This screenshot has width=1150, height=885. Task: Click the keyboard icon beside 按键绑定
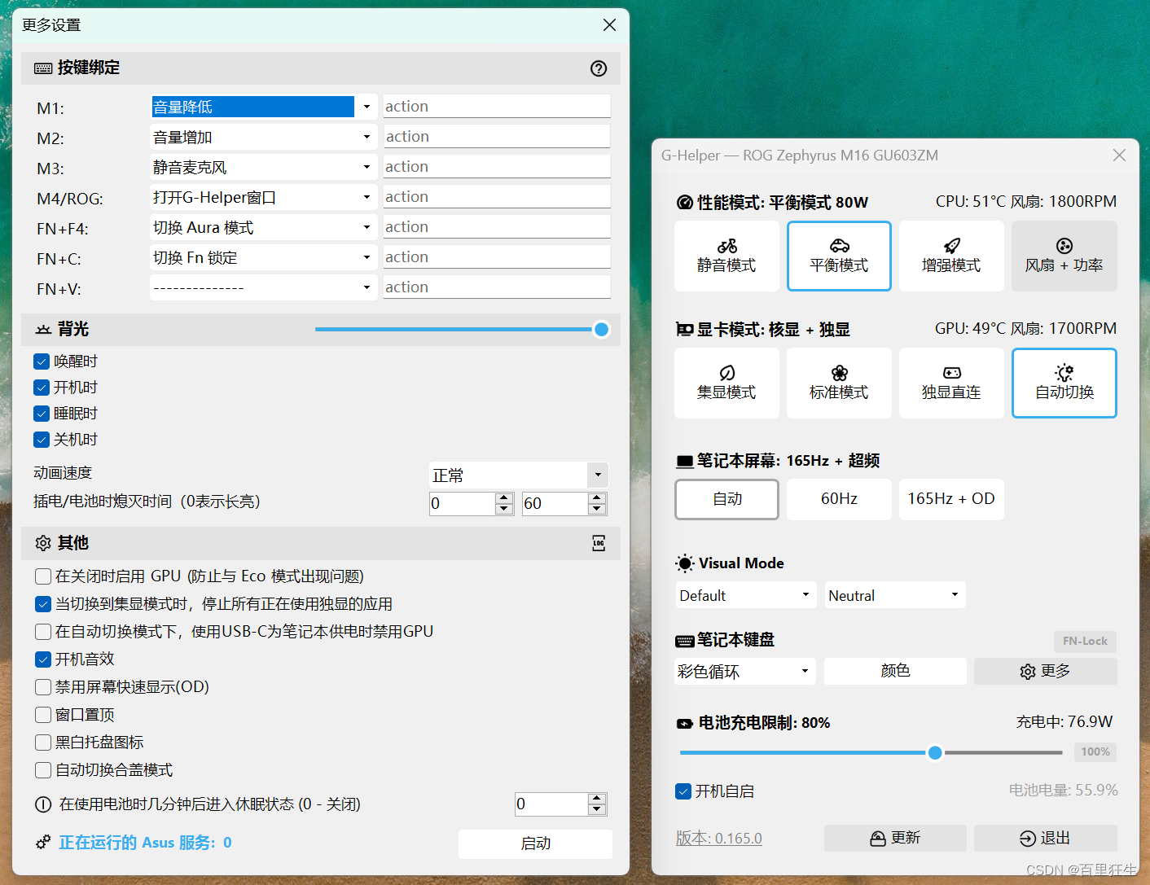click(x=43, y=68)
